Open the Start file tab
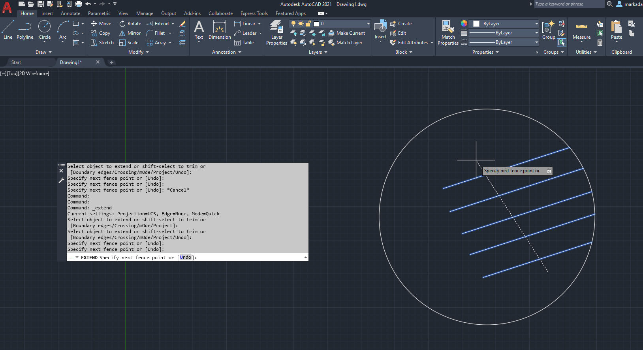The width and height of the screenshot is (643, 350). point(16,62)
